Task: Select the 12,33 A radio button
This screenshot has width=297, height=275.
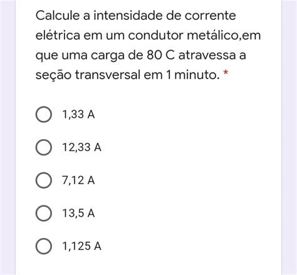Action: [x=44, y=147]
